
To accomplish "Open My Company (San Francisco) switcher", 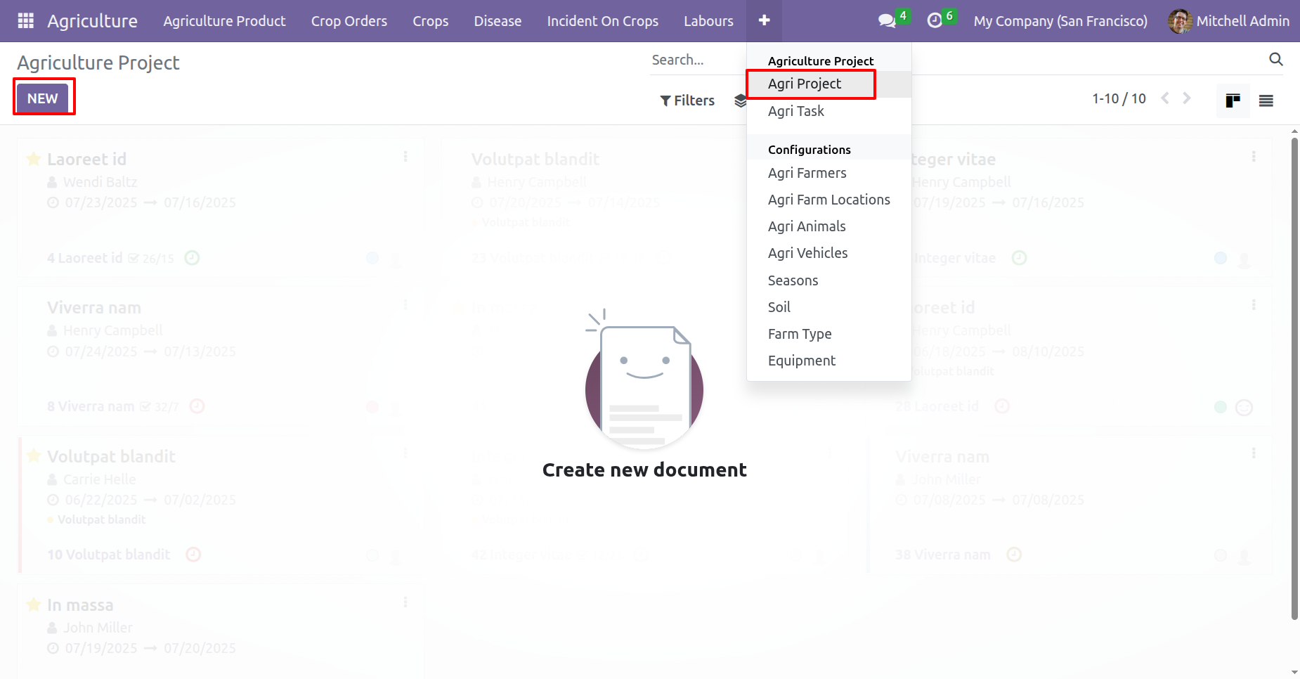I will (x=1060, y=21).
